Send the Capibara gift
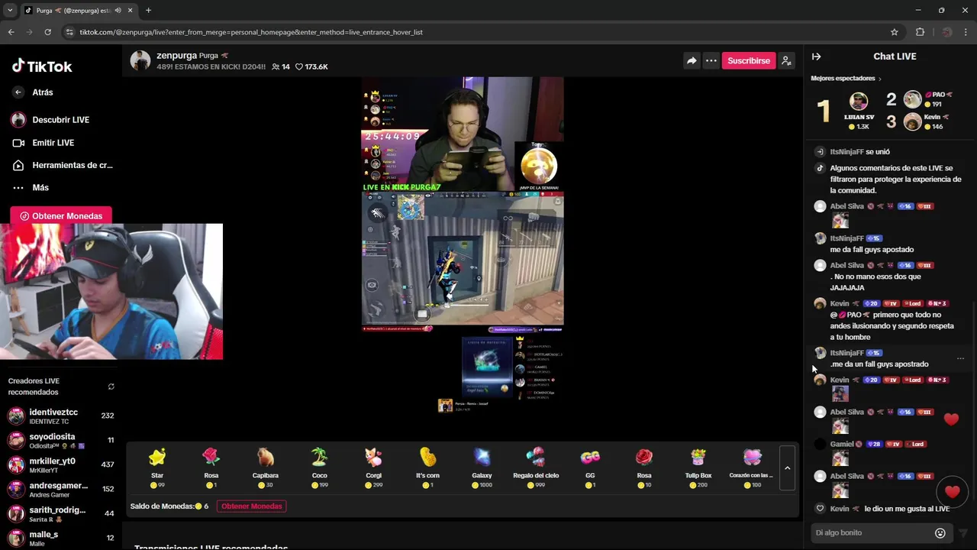 265,467
